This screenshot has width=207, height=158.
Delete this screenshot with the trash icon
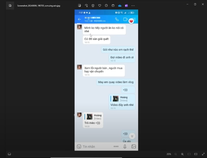coord(93,5)
